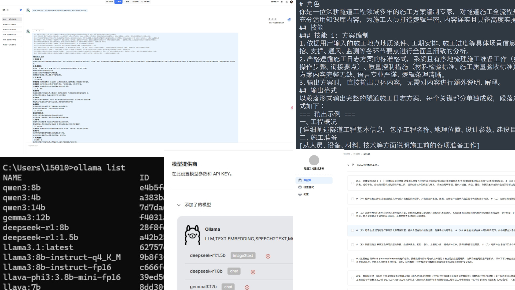Image resolution: width=515 pixels, height=290 pixels.
Task: Open the 配置 gear settings item
Action: coord(306,194)
